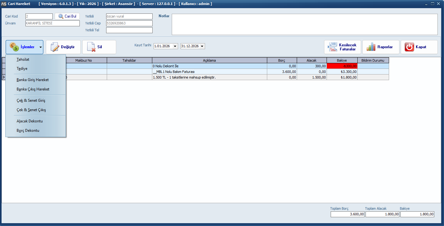Viewport: 444px width, 226px height.
Task: Click the Sil delete document icon
Action: [x=91, y=47]
